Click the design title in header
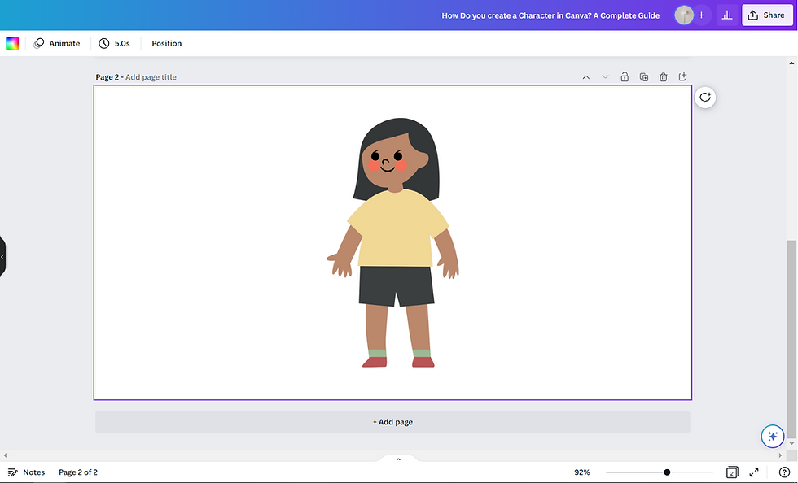 coord(550,15)
